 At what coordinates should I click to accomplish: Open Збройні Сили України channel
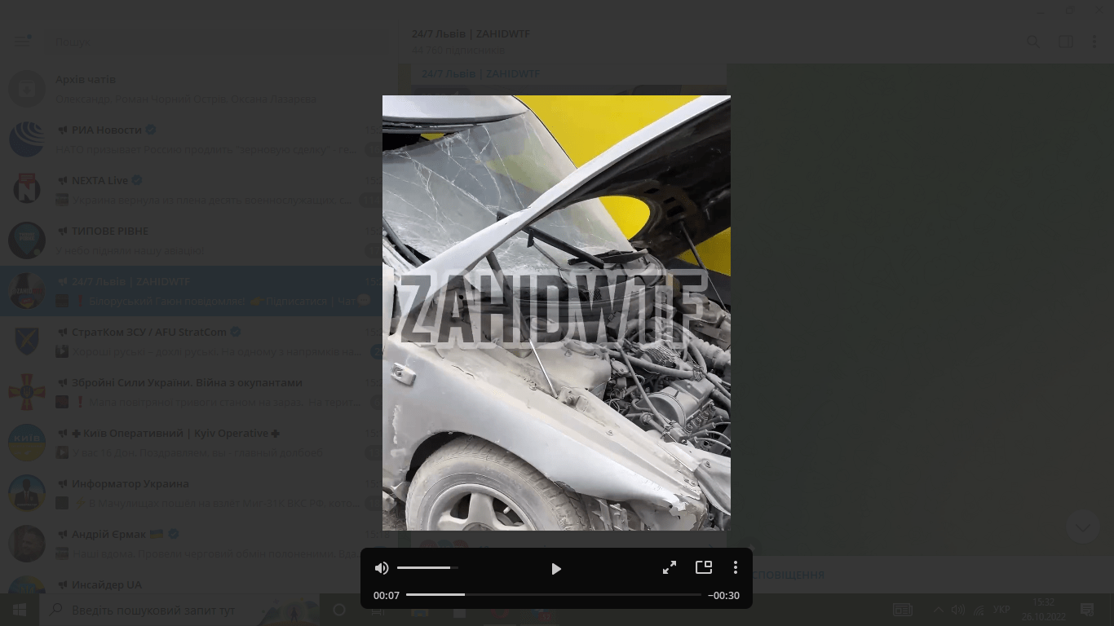199,392
